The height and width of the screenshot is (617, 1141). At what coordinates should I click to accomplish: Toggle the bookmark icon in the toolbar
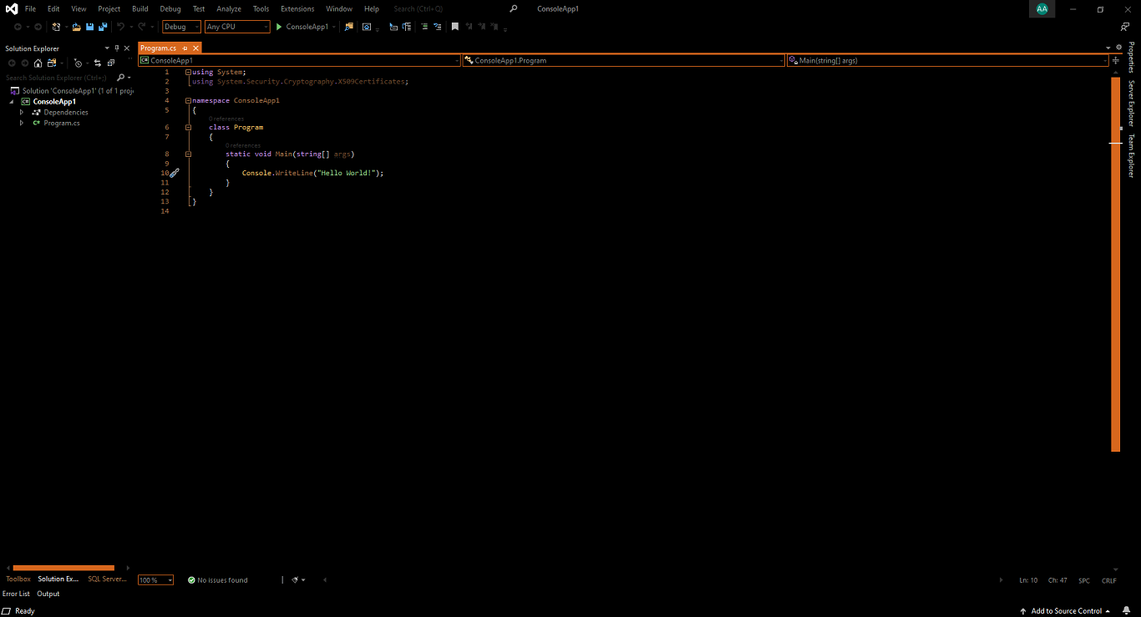pos(455,27)
